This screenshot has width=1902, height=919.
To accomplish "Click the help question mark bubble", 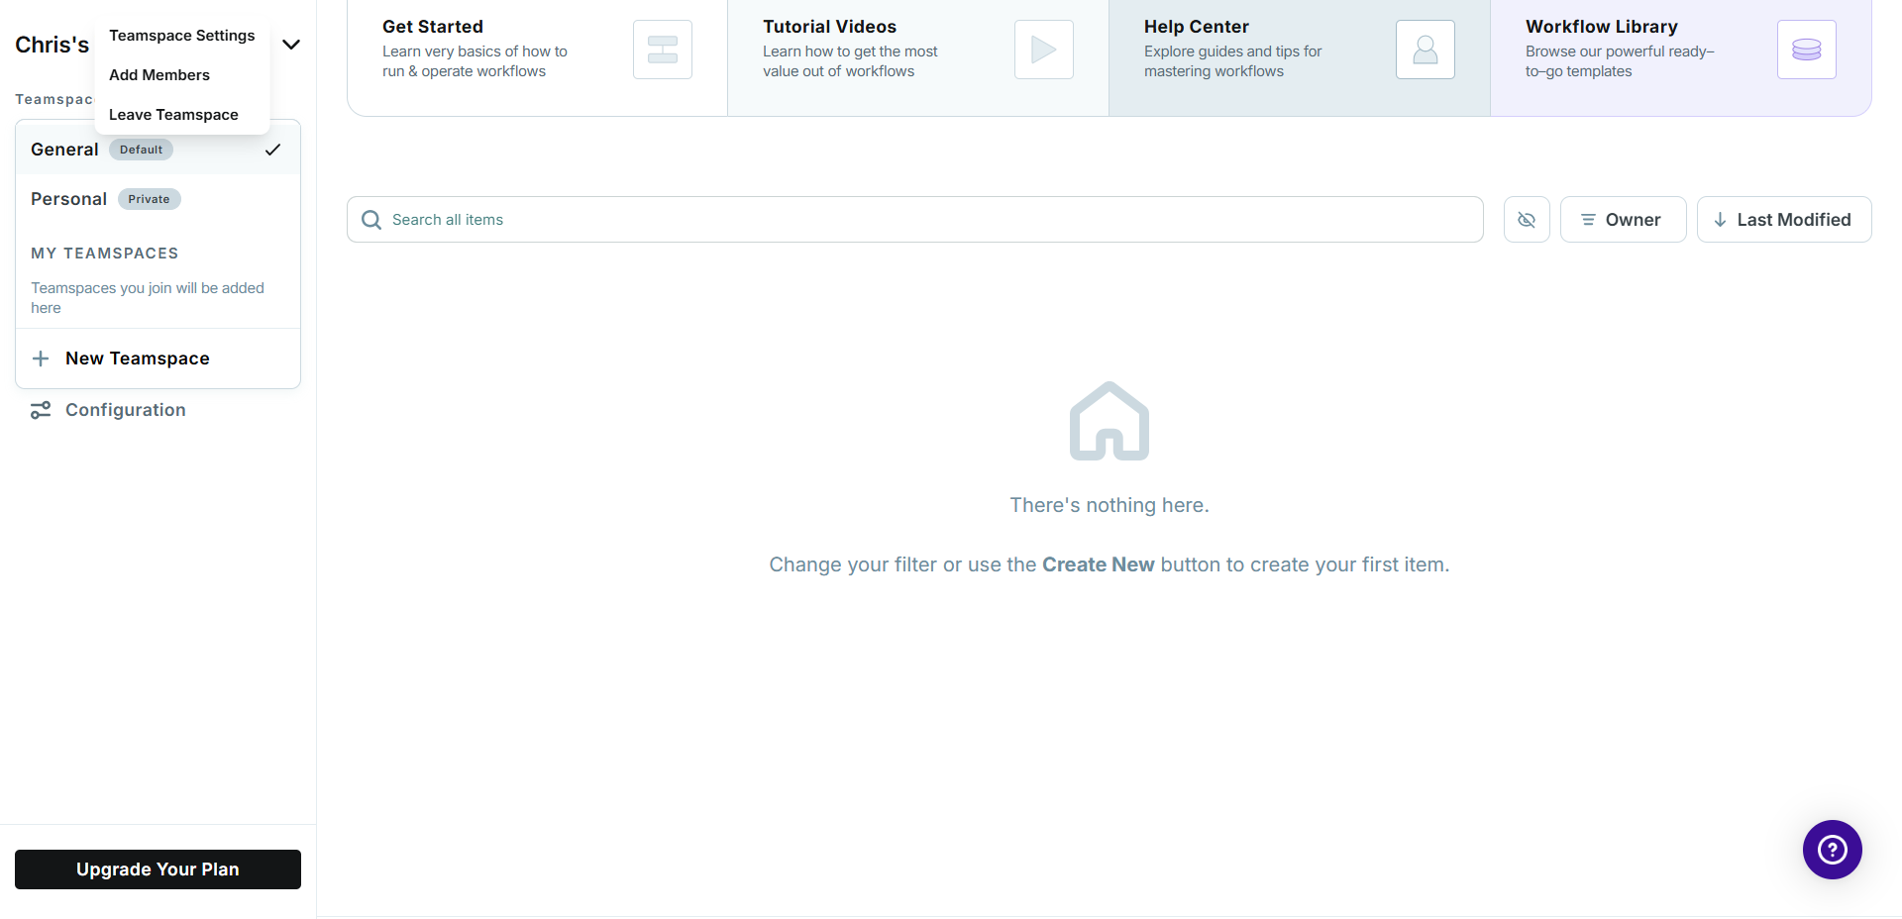I will pos(1833,850).
